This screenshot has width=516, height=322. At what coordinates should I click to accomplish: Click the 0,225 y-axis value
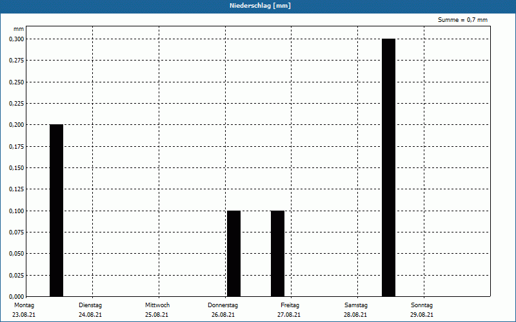click(17, 104)
